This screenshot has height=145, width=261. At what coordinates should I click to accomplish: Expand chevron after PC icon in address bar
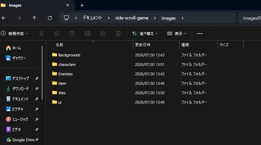pyautogui.click(x=76, y=18)
